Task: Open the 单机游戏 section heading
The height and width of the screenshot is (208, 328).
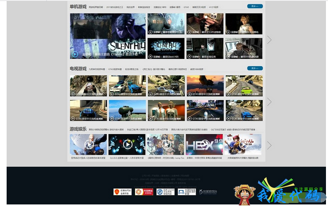Action: click(78, 7)
